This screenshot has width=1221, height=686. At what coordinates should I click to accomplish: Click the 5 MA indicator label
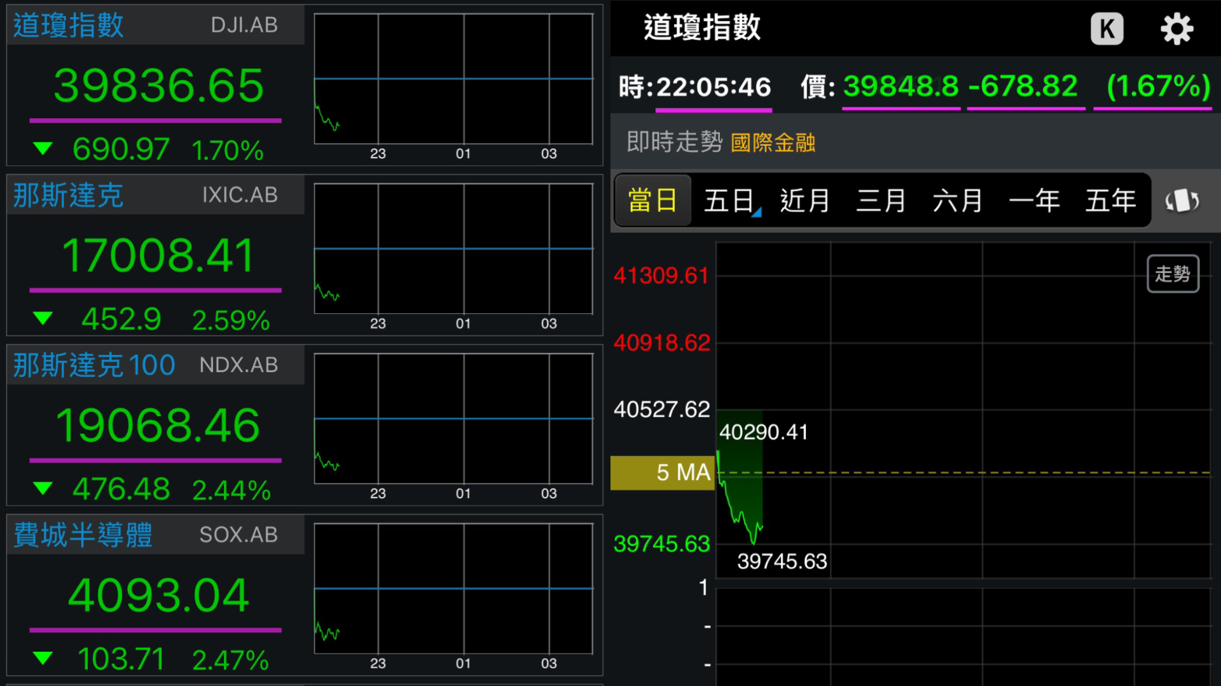[x=662, y=473]
